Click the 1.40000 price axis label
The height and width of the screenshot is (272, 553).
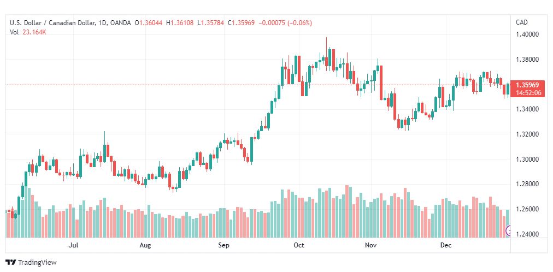528,34
